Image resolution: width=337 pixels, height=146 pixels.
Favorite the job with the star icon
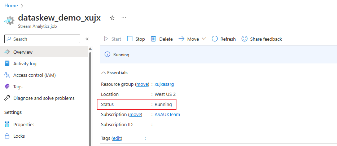point(112,18)
